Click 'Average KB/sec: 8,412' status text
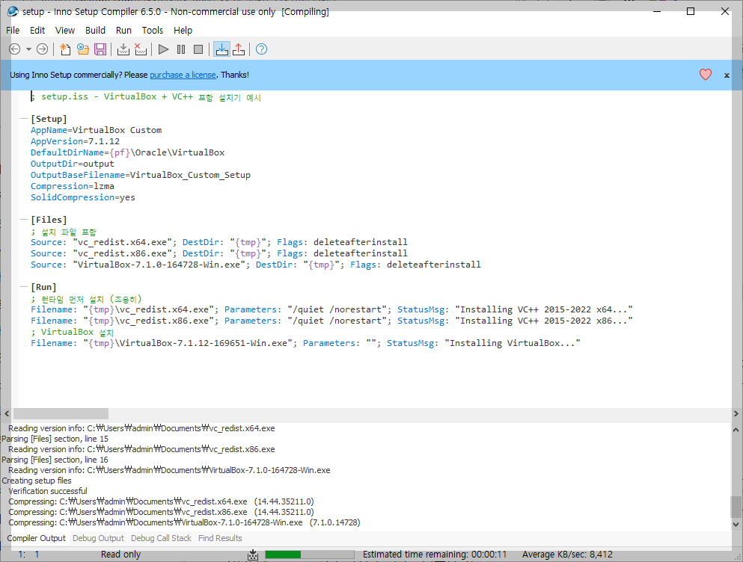This screenshot has height=562, width=743. [568, 555]
